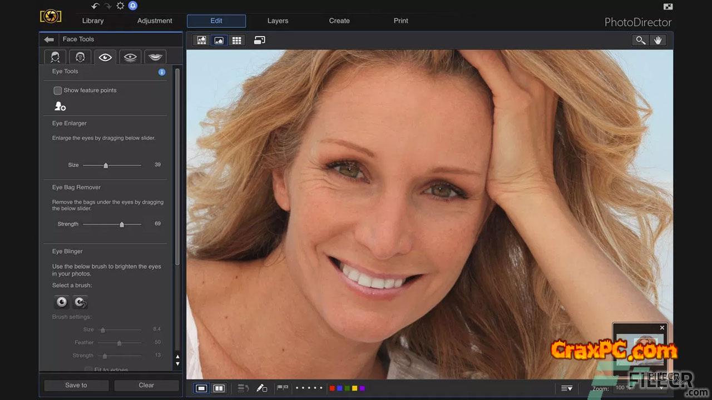
Task: Select the Hand pan tool
Action: (658, 40)
